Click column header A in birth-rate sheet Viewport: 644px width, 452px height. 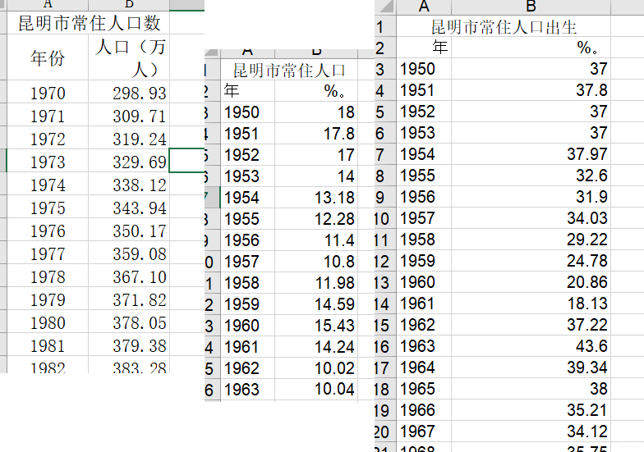tap(424, 7)
